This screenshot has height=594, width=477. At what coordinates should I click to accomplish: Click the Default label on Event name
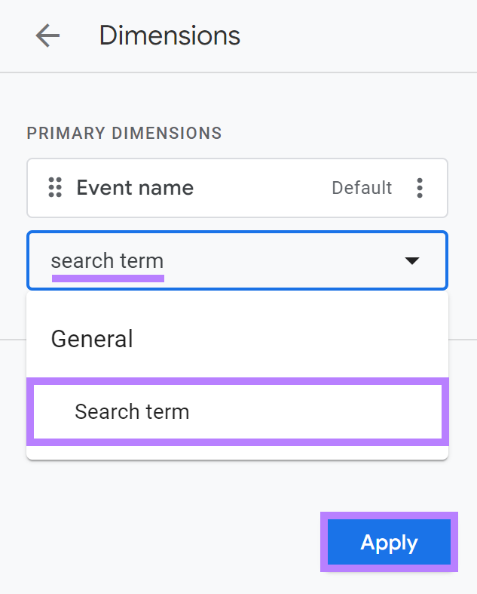[362, 187]
